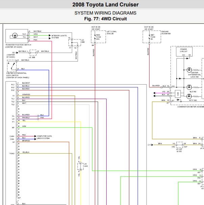Image resolution: width=204 pixels, height=205 pixels.
Task: Click the 'PNK/BLU' wire label at pin 13
Action: pos(26,117)
